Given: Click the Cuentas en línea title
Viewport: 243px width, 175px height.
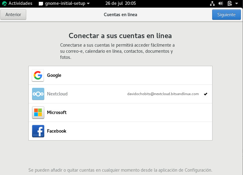Looking at the screenshot, I should [120, 15].
